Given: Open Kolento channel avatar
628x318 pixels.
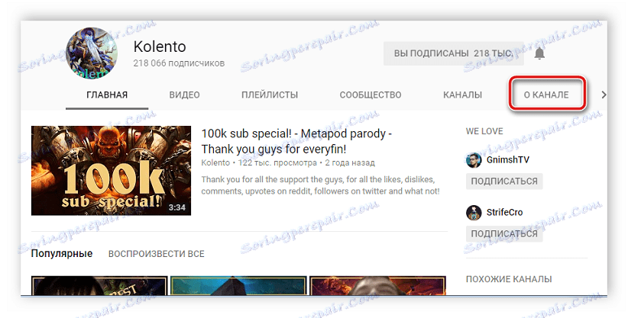Looking at the screenshot, I should (x=92, y=53).
